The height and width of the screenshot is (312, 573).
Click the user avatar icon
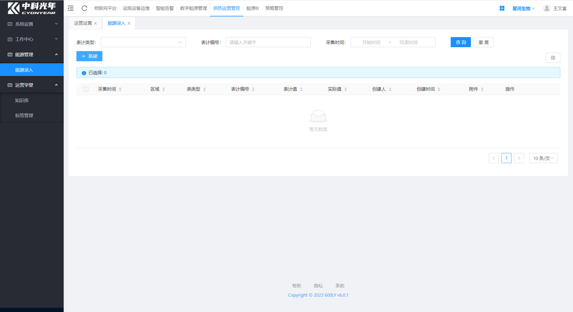(x=547, y=8)
